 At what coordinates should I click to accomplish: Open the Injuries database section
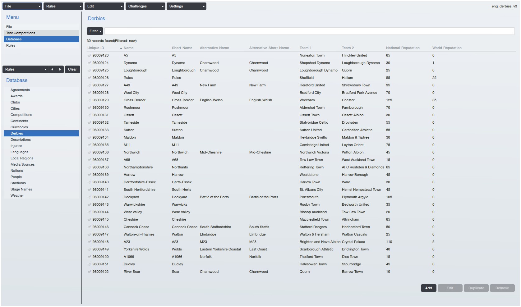pos(41,146)
